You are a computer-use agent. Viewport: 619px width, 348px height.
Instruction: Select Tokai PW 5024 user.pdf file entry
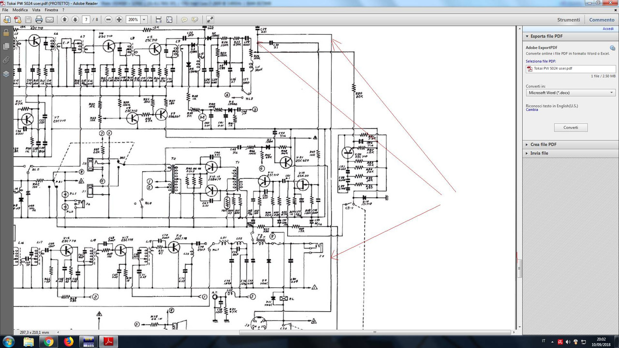[x=571, y=69]
